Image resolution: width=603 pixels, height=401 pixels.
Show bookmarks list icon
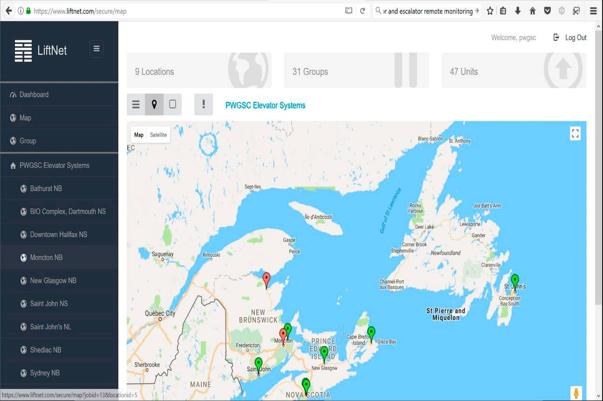click(x=503, y=11)
